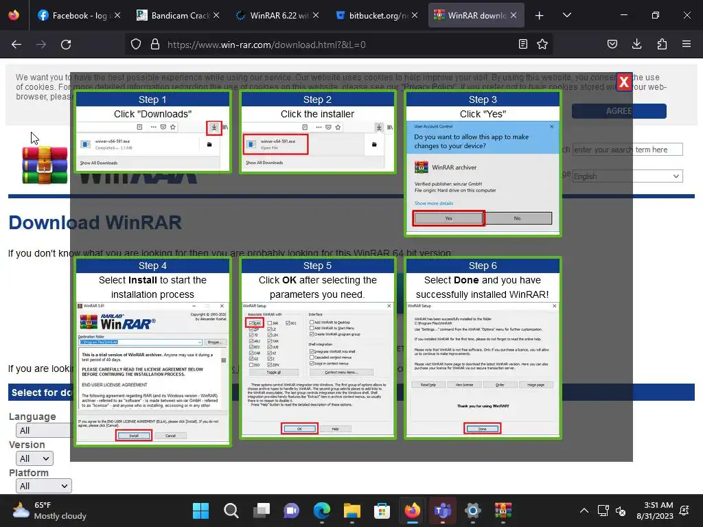The height and width of the screenshot is (527, 703).
Task: Show hidden system tray icons
Action: tap(584, 511)
